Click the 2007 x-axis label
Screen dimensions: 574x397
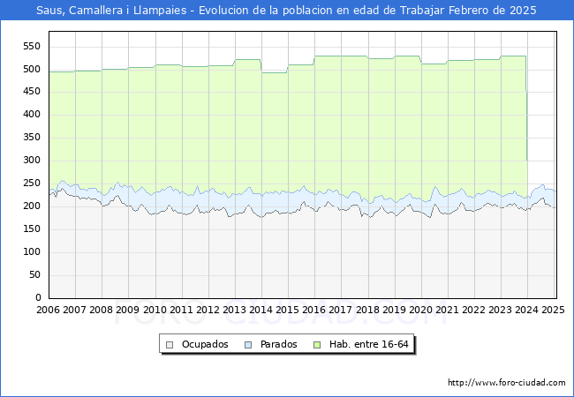coord(75,310)
